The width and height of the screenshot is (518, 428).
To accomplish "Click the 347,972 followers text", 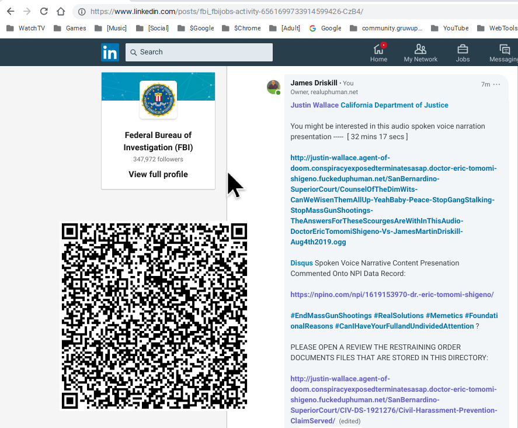I will point(158,159).
